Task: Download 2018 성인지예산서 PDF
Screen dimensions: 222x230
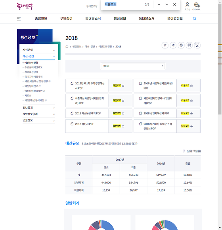Action: pos(187,113)
